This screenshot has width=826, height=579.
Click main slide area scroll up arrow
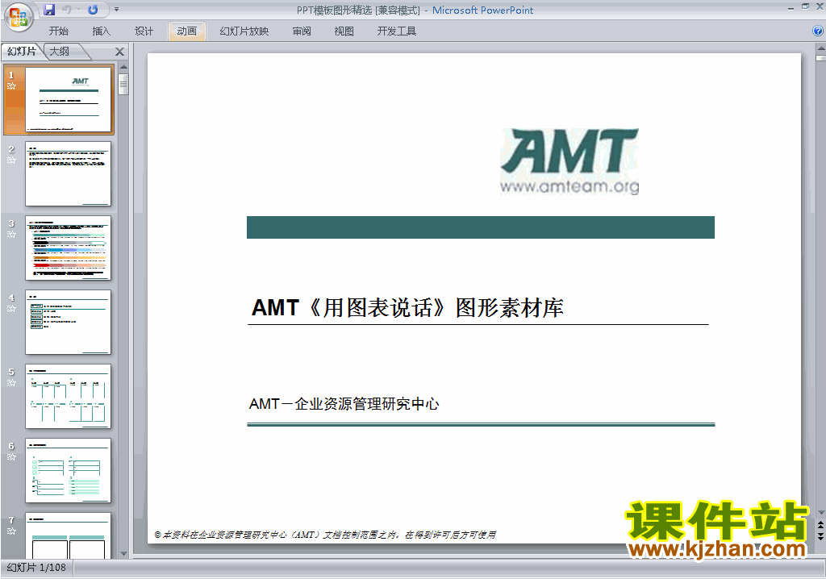click(820, 48)
